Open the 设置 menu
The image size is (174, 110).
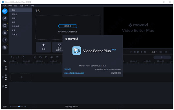tap(21, 6)
